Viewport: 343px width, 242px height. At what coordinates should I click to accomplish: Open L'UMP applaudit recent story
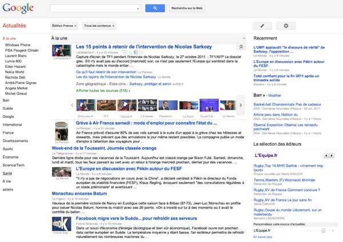coord(289,49)
